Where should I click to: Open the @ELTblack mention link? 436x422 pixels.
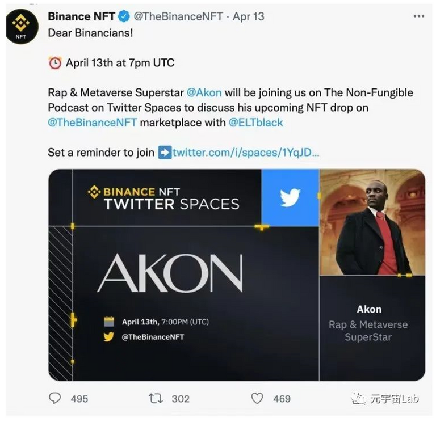[256, 123]
